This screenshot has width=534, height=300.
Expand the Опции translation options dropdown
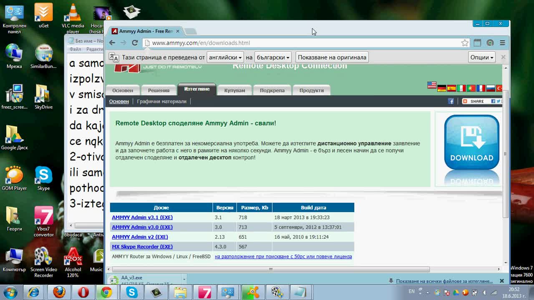(482, 57)
